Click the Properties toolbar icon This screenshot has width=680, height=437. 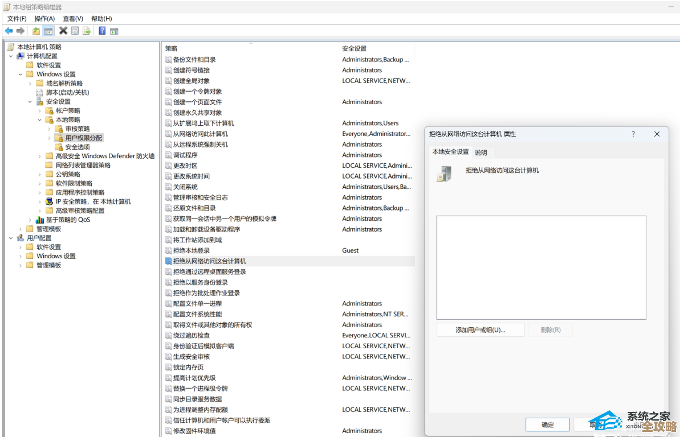point(75,31)
